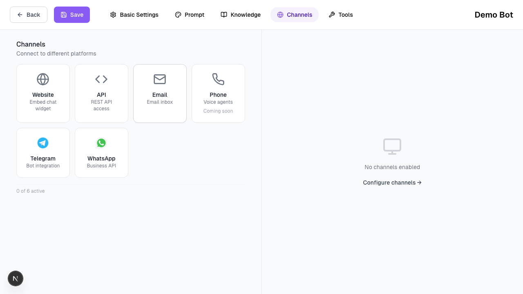Click the Phone handset icon
Viewport: 523px width, 294px height.
(218, 79)
